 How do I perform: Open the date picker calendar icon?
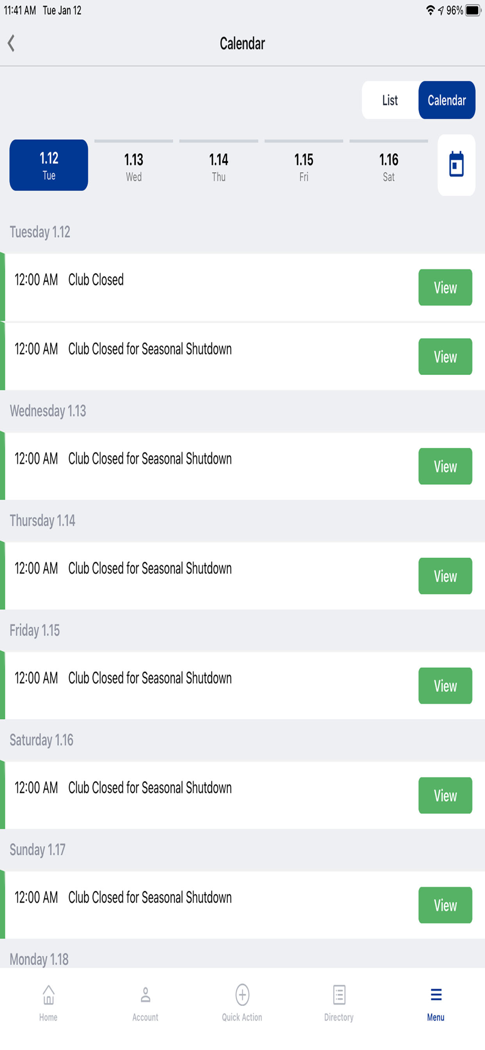[456, 165]
